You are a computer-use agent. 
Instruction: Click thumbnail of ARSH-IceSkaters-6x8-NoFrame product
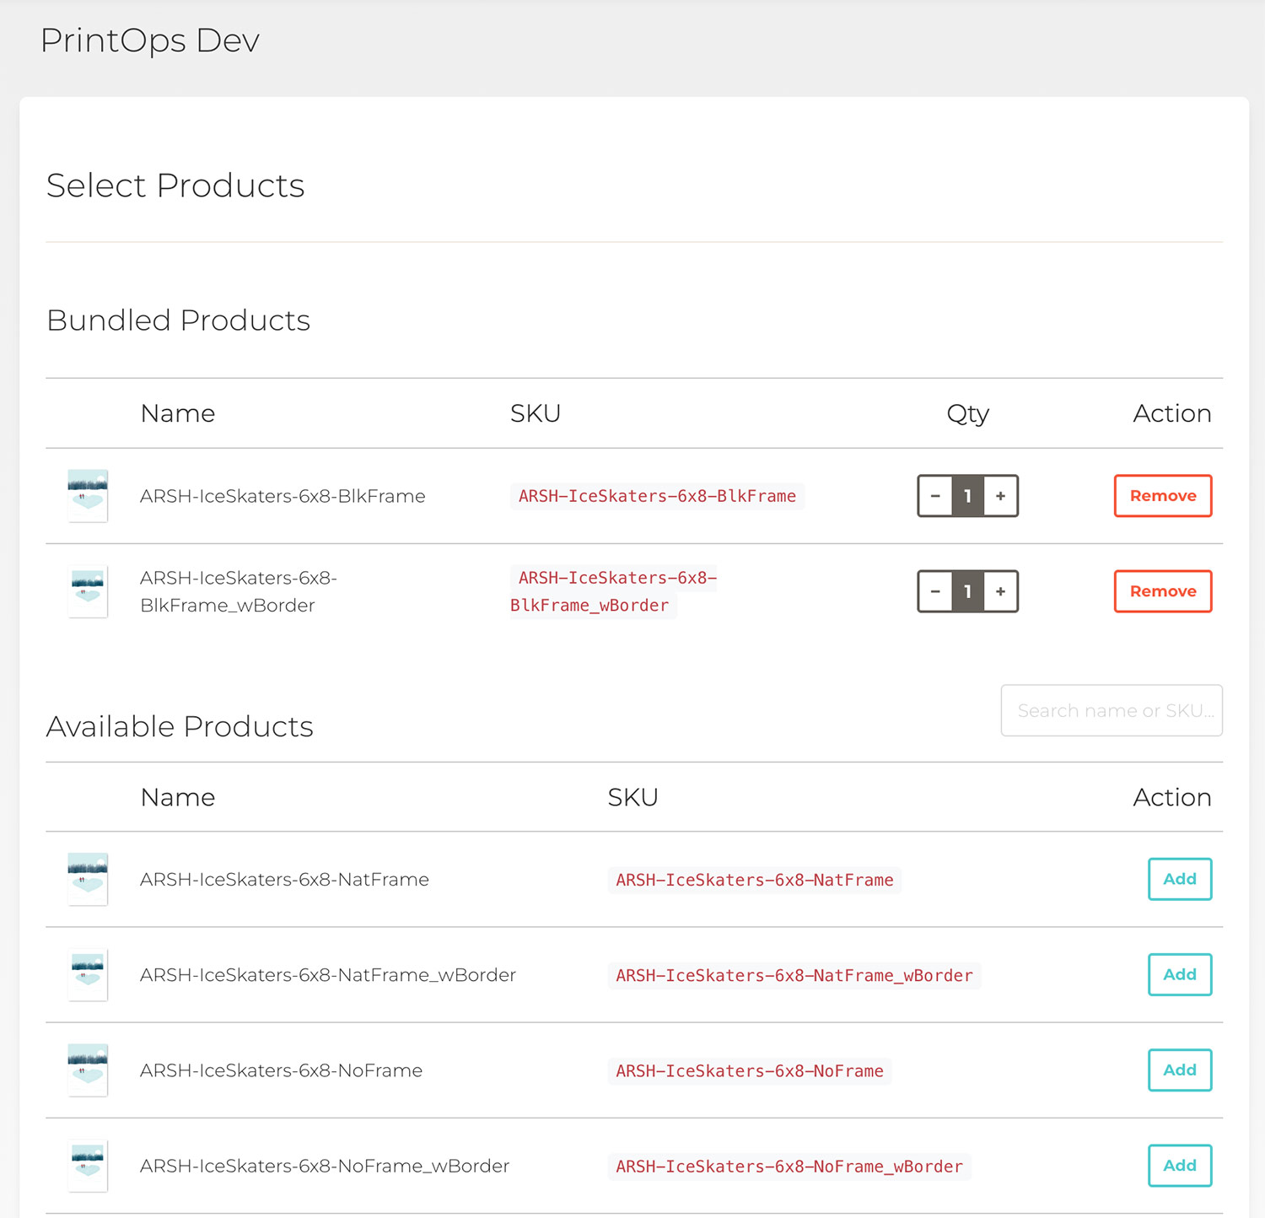tap(88, 1070)
